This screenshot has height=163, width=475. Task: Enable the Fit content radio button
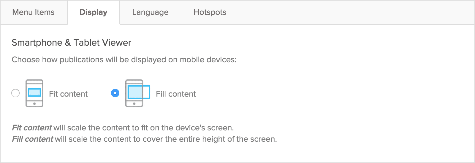(x=15, y=93)
